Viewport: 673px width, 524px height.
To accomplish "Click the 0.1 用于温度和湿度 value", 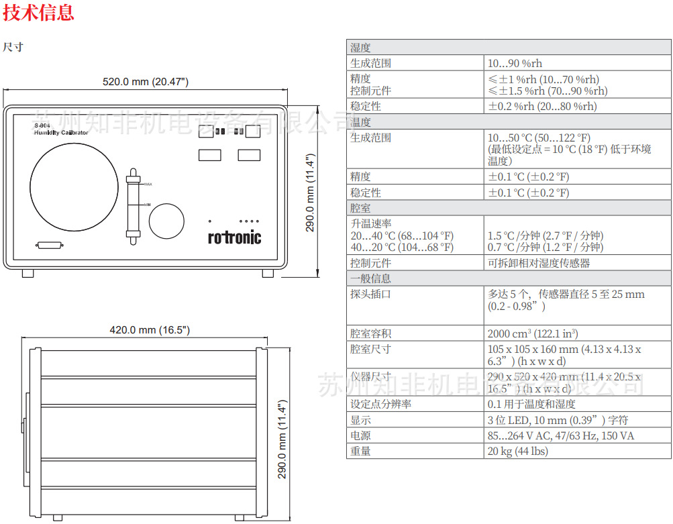I will coord(531,404).
